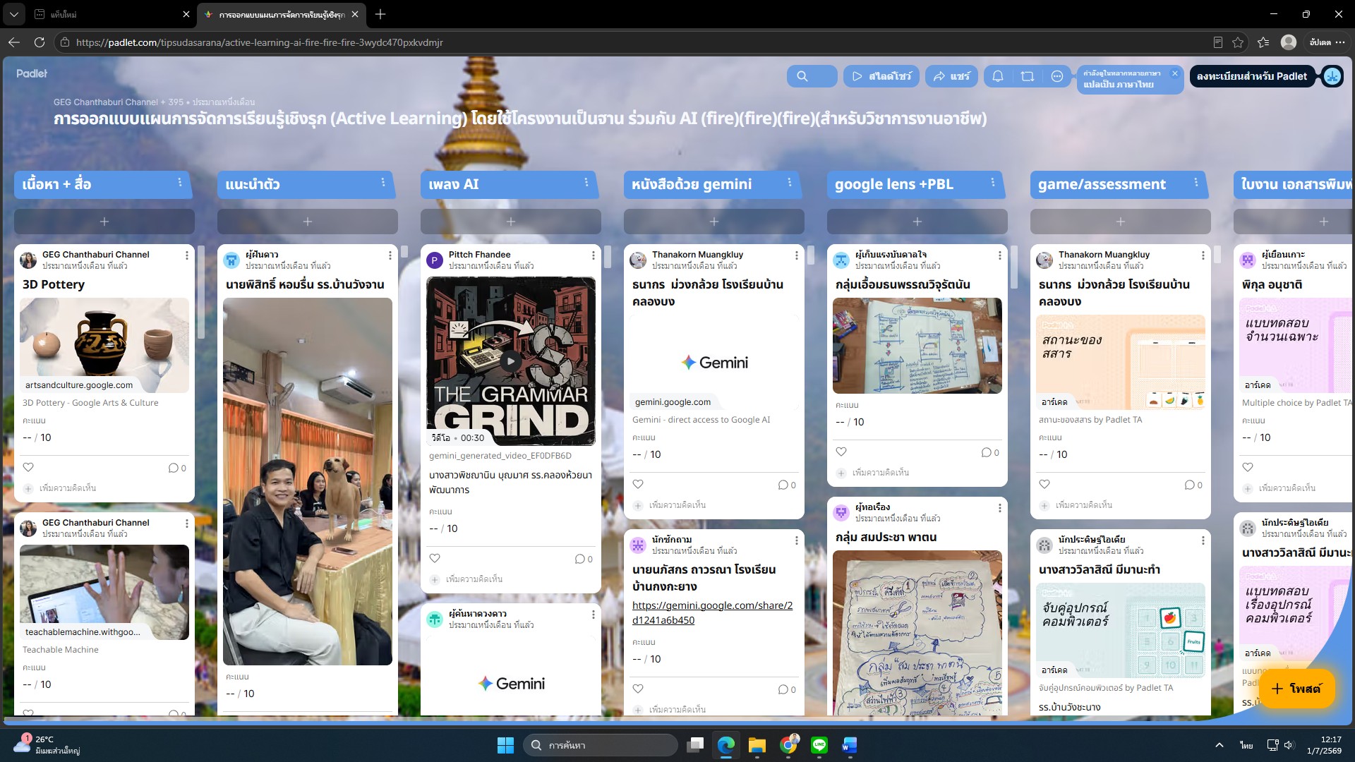Click the address bar URL
The height and width of the screenshot is (762, 1355).
[x=260, y=42]
